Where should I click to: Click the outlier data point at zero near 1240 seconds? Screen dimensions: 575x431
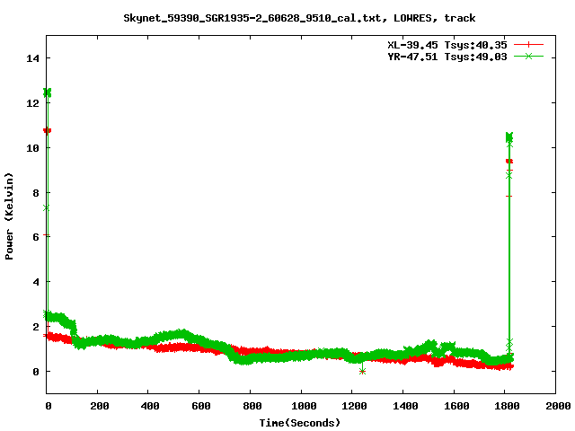pyautogui.click(x=362, y=372)
